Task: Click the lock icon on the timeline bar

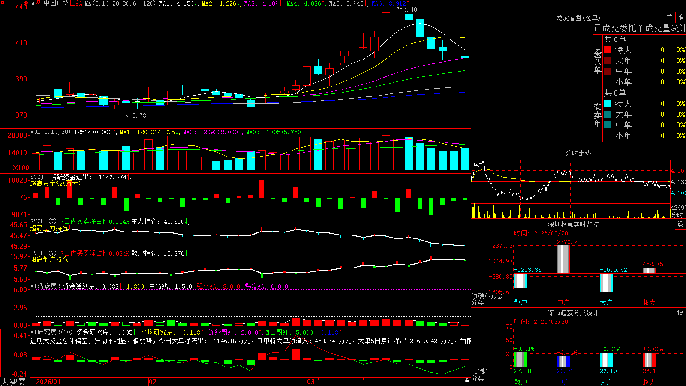Action: (467, 380)
